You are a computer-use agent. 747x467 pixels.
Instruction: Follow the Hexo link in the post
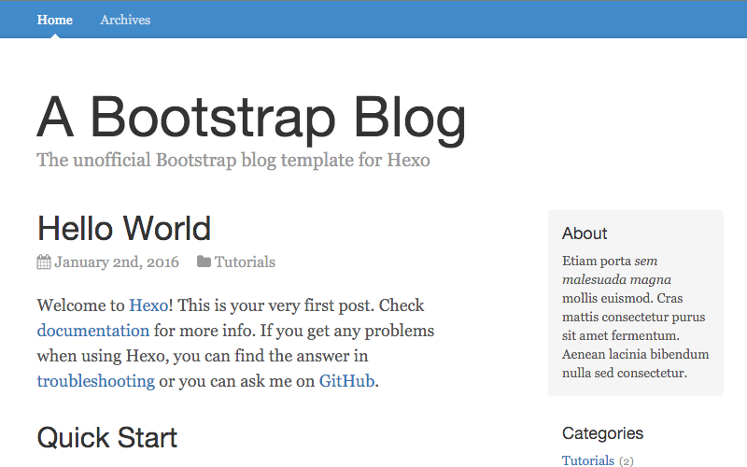(148, 305)
